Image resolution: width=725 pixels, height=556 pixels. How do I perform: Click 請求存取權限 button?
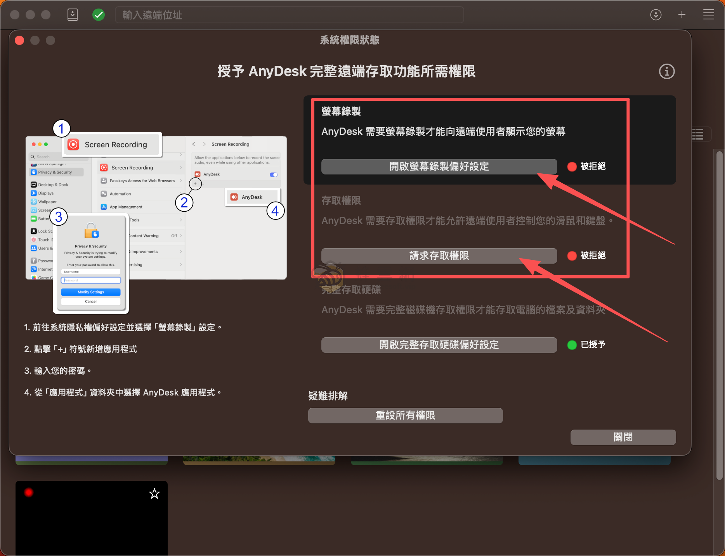[x=439, y=256]
